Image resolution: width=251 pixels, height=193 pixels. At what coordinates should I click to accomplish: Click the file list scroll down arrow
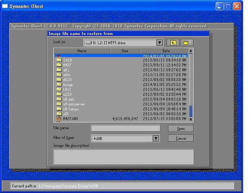tap(191, 119)
